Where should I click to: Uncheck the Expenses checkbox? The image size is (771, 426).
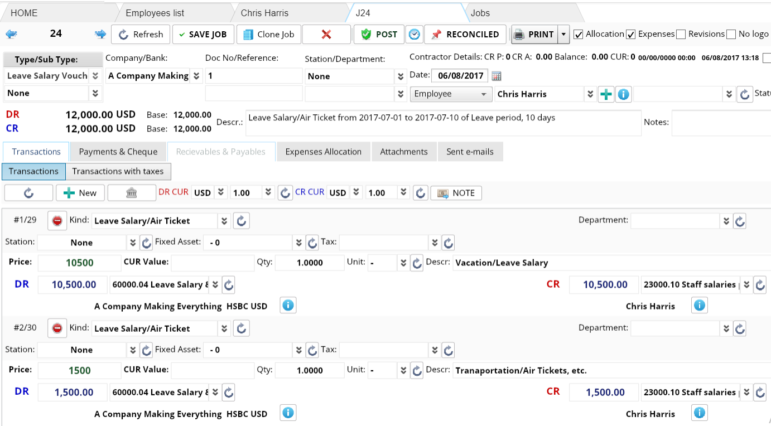pyautogui.click(x=631, y=35)
